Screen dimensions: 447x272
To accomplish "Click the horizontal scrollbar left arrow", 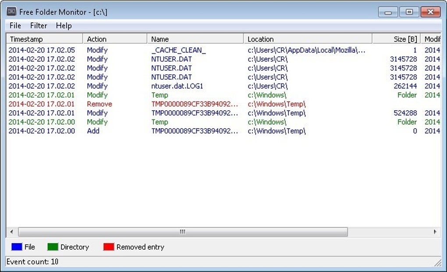I will click(x=11, y=232).
